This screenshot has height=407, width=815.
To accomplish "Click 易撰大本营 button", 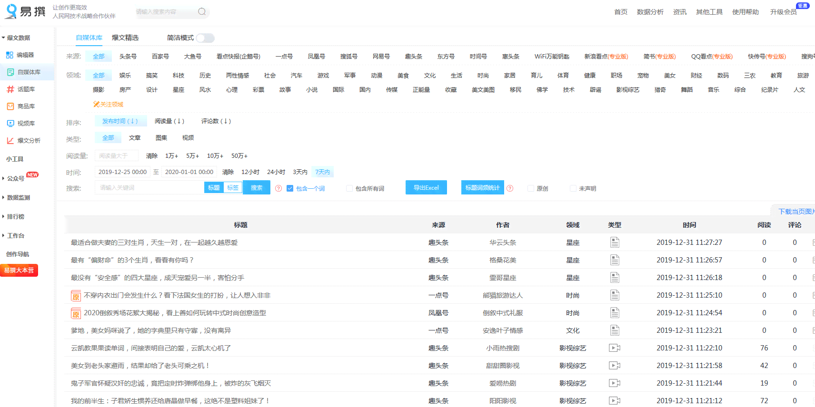I will pos(19,271).
